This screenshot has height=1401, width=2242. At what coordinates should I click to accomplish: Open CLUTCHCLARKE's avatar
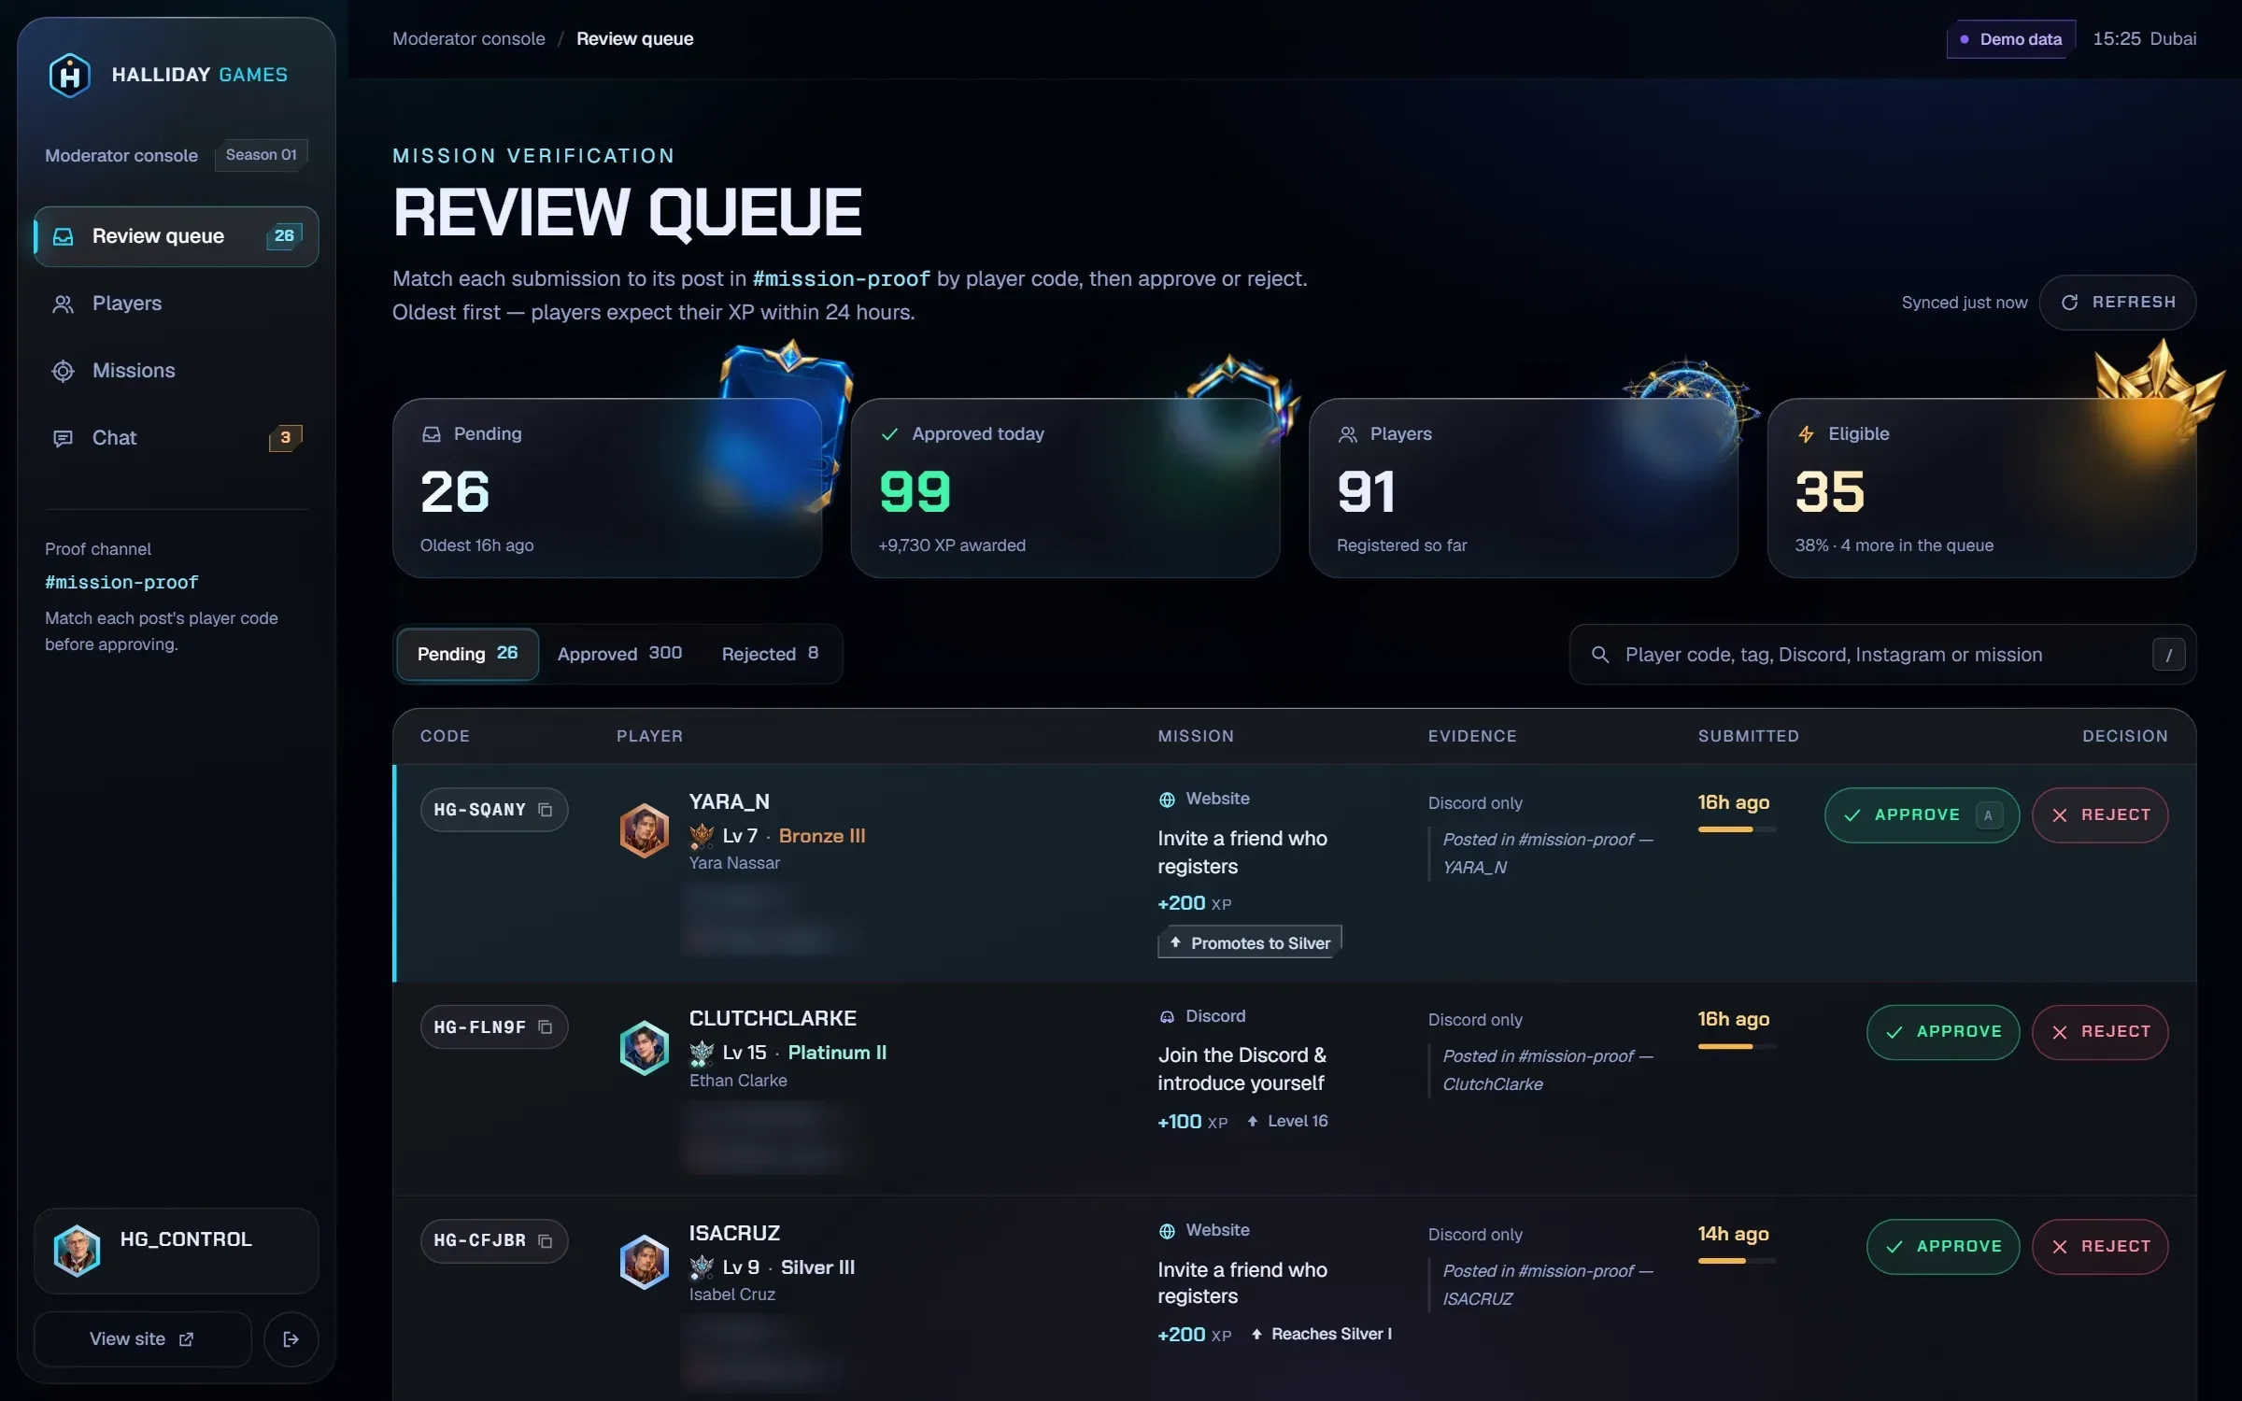click(645, 1047)
